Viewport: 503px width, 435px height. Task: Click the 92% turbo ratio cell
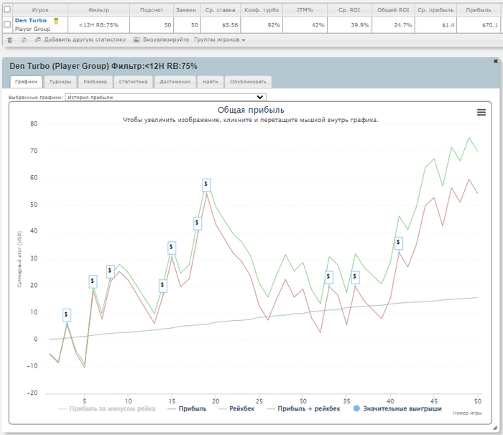262,25
